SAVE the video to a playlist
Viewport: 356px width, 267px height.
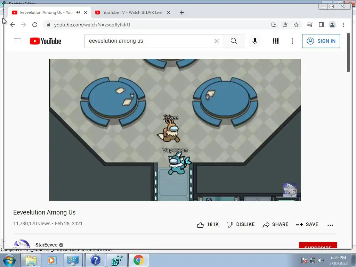pos(307,225)
